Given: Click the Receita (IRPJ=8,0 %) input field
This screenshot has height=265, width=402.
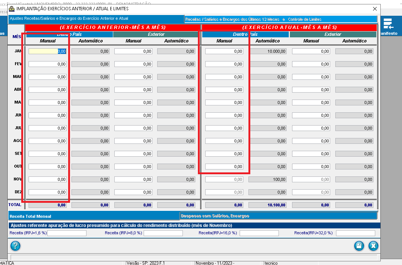Looking at the screenshot, I should point(163,233).
